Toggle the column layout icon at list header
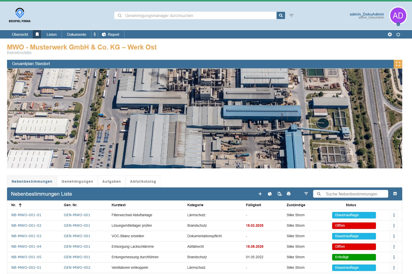 tap(395, 194)
